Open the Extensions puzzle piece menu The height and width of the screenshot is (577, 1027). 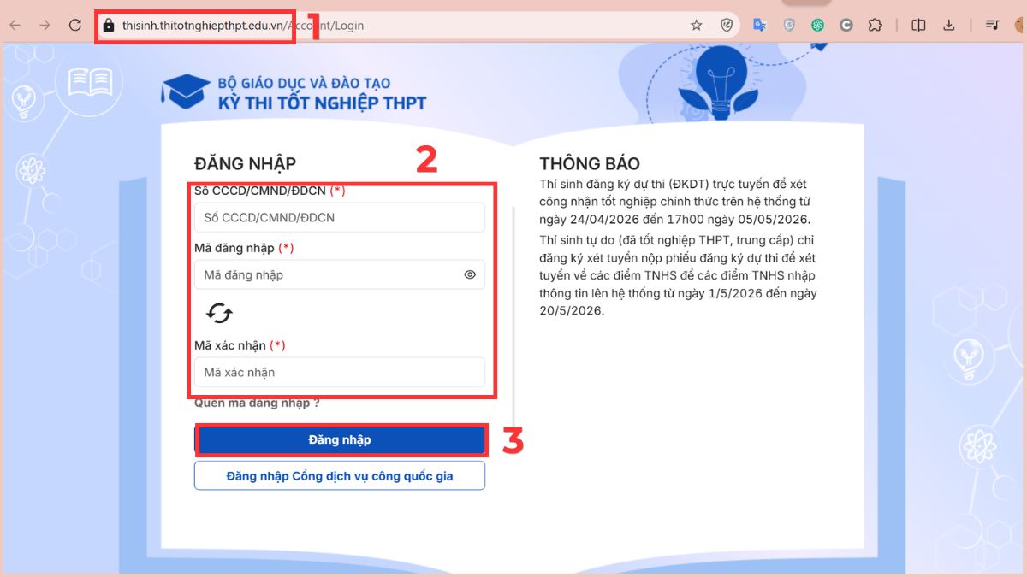tap(875, 25)
